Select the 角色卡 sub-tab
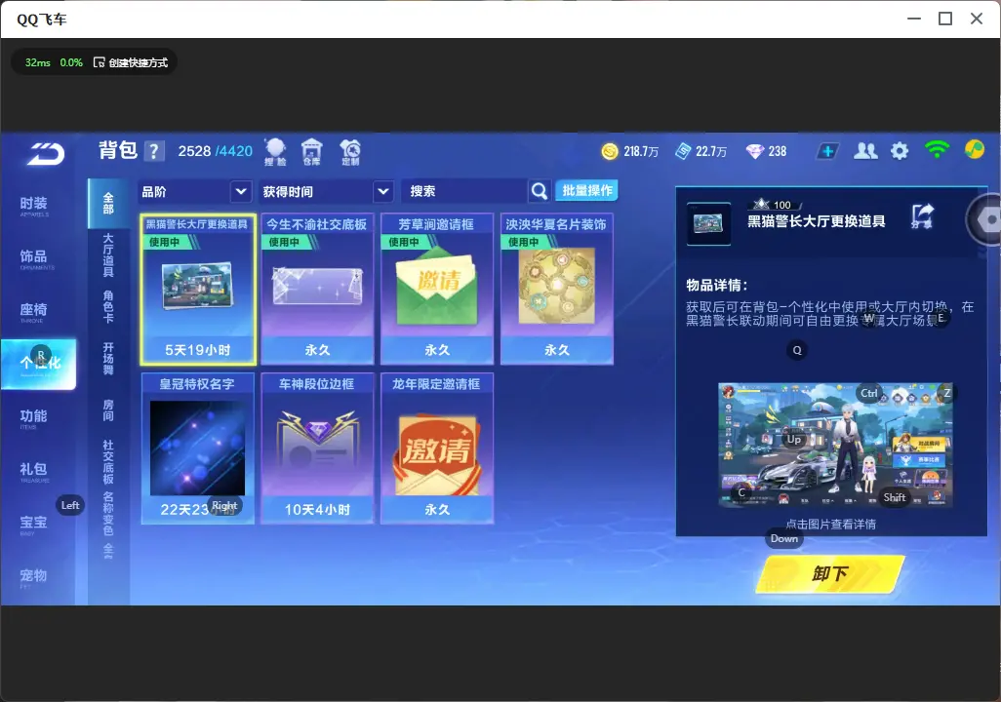 pyautogui.click(x=108, y=307)
